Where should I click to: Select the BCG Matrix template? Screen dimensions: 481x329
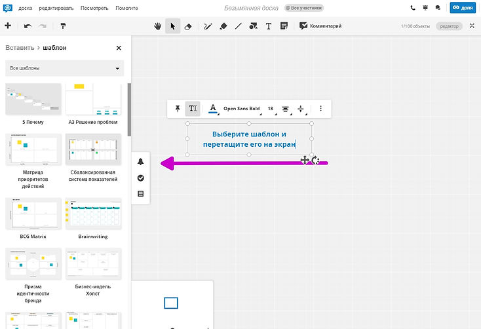tap(33, 214)
